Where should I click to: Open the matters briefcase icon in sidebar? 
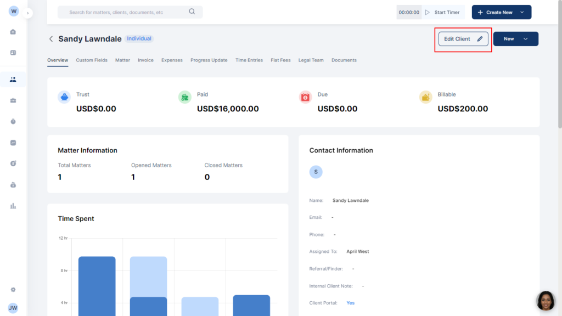coord(13,100)
